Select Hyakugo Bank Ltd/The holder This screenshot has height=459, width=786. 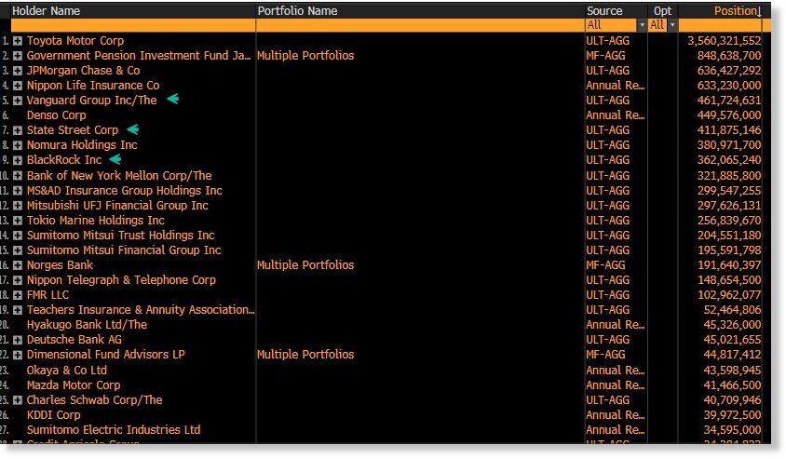click(87, 325)
